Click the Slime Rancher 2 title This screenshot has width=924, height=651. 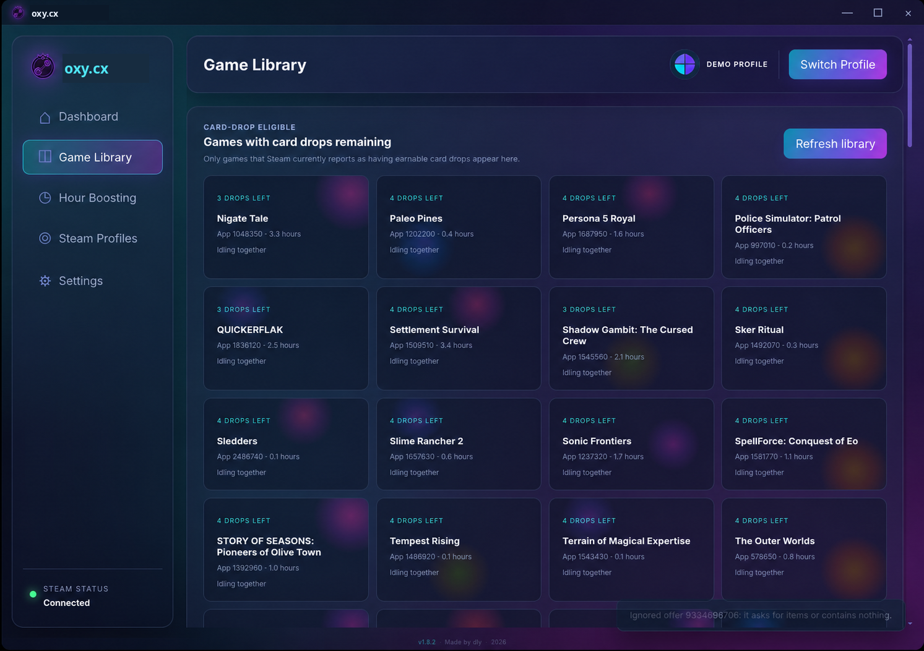pos(426,441)
